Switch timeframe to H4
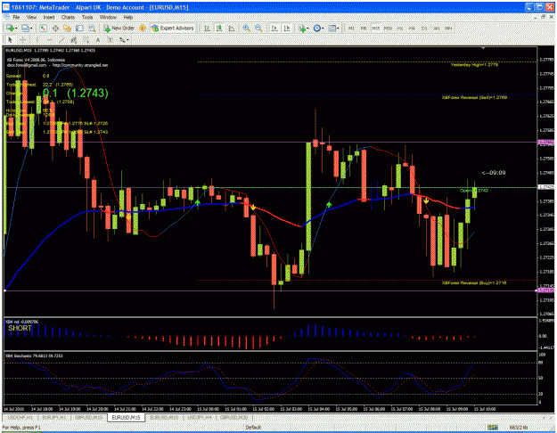This screenshot has height=433, width=557. click(x=412, y=28)
